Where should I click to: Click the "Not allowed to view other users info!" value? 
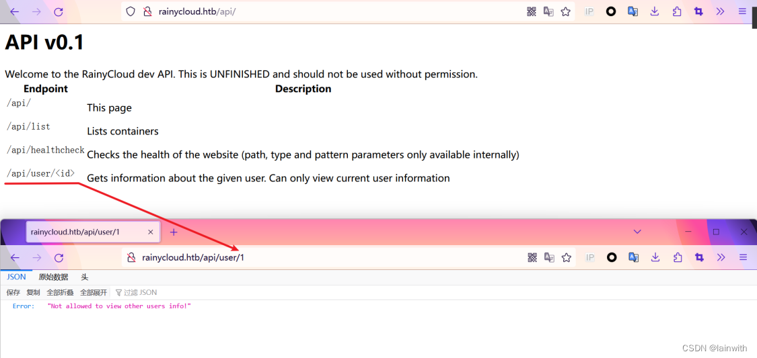click(x=119, y=306)
